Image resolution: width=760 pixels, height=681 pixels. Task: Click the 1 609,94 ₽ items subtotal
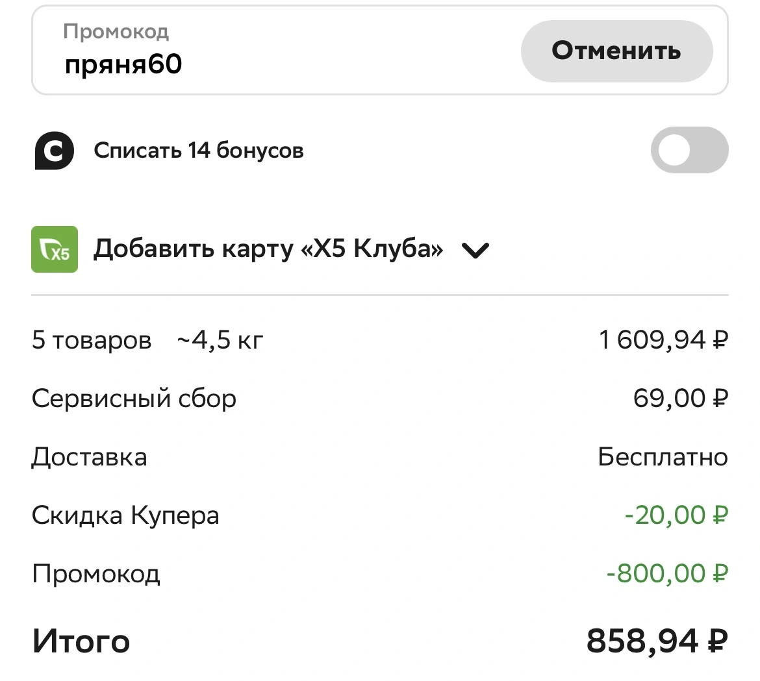[664, 340]
